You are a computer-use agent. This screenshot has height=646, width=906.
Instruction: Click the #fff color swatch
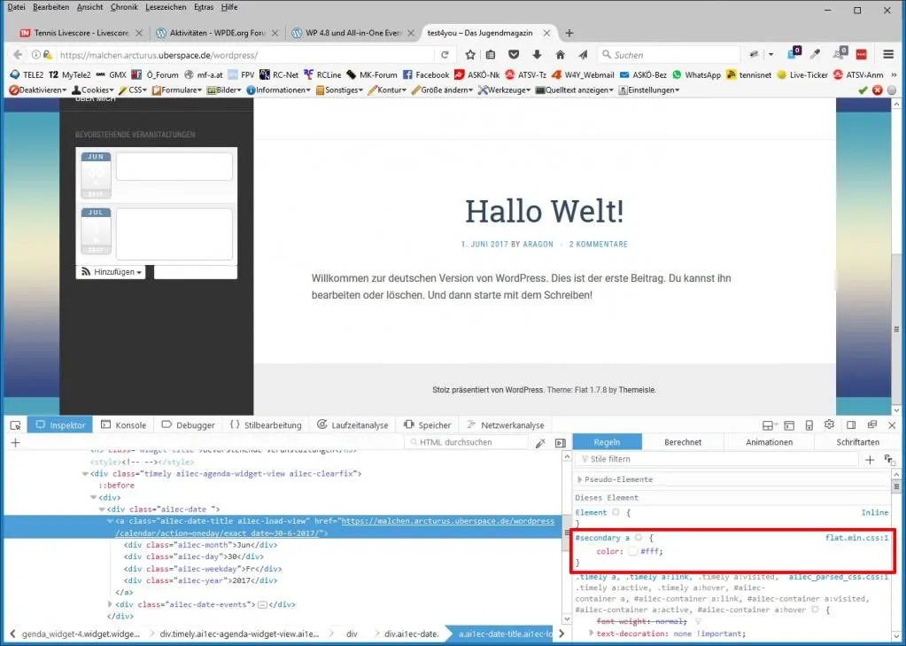(632, 552)
